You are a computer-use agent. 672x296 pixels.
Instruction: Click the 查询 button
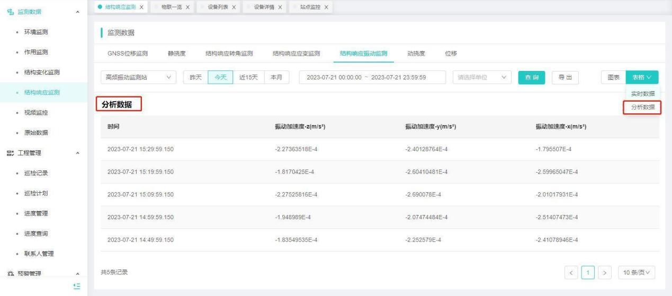pos(531,77)
